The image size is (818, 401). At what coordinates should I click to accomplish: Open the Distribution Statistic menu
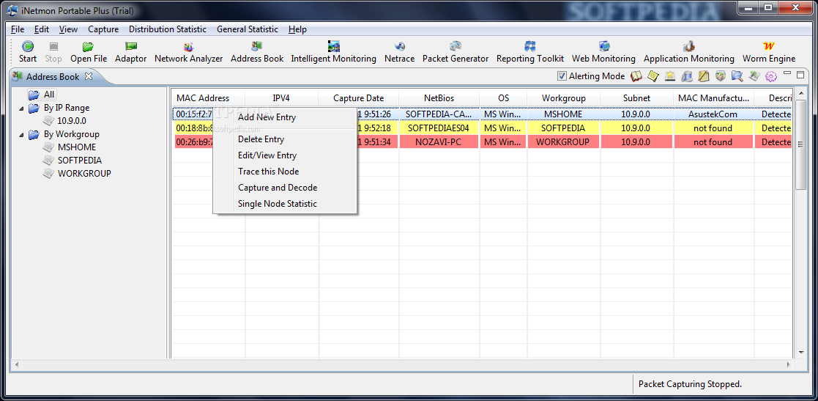coord(168,29)
